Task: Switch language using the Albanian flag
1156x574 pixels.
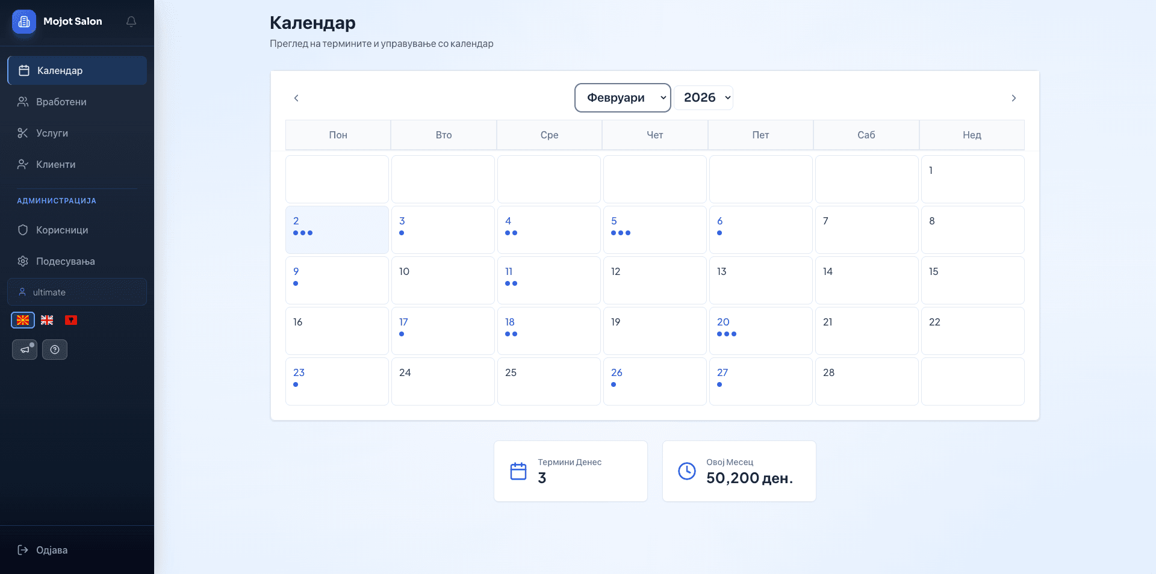Action: tap(70, 319)
